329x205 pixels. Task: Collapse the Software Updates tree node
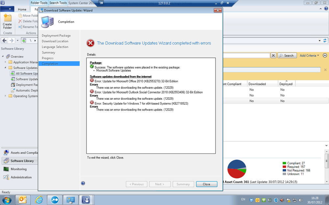(5, 68)
